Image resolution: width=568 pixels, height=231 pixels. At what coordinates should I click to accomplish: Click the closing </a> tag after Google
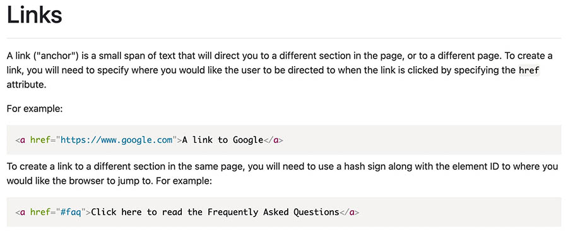pyautogui.click(x=273, y=140)
